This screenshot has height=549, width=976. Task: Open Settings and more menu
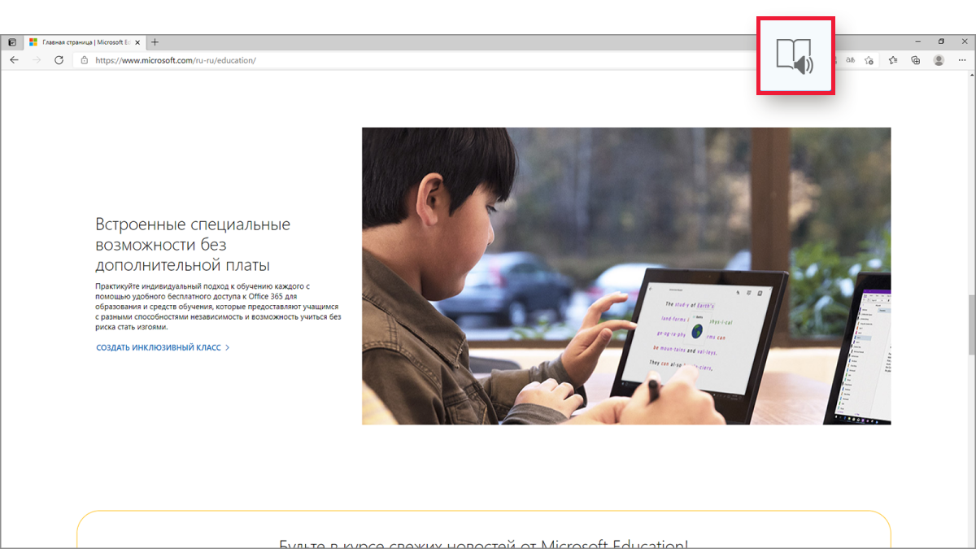tap(961, 60)
